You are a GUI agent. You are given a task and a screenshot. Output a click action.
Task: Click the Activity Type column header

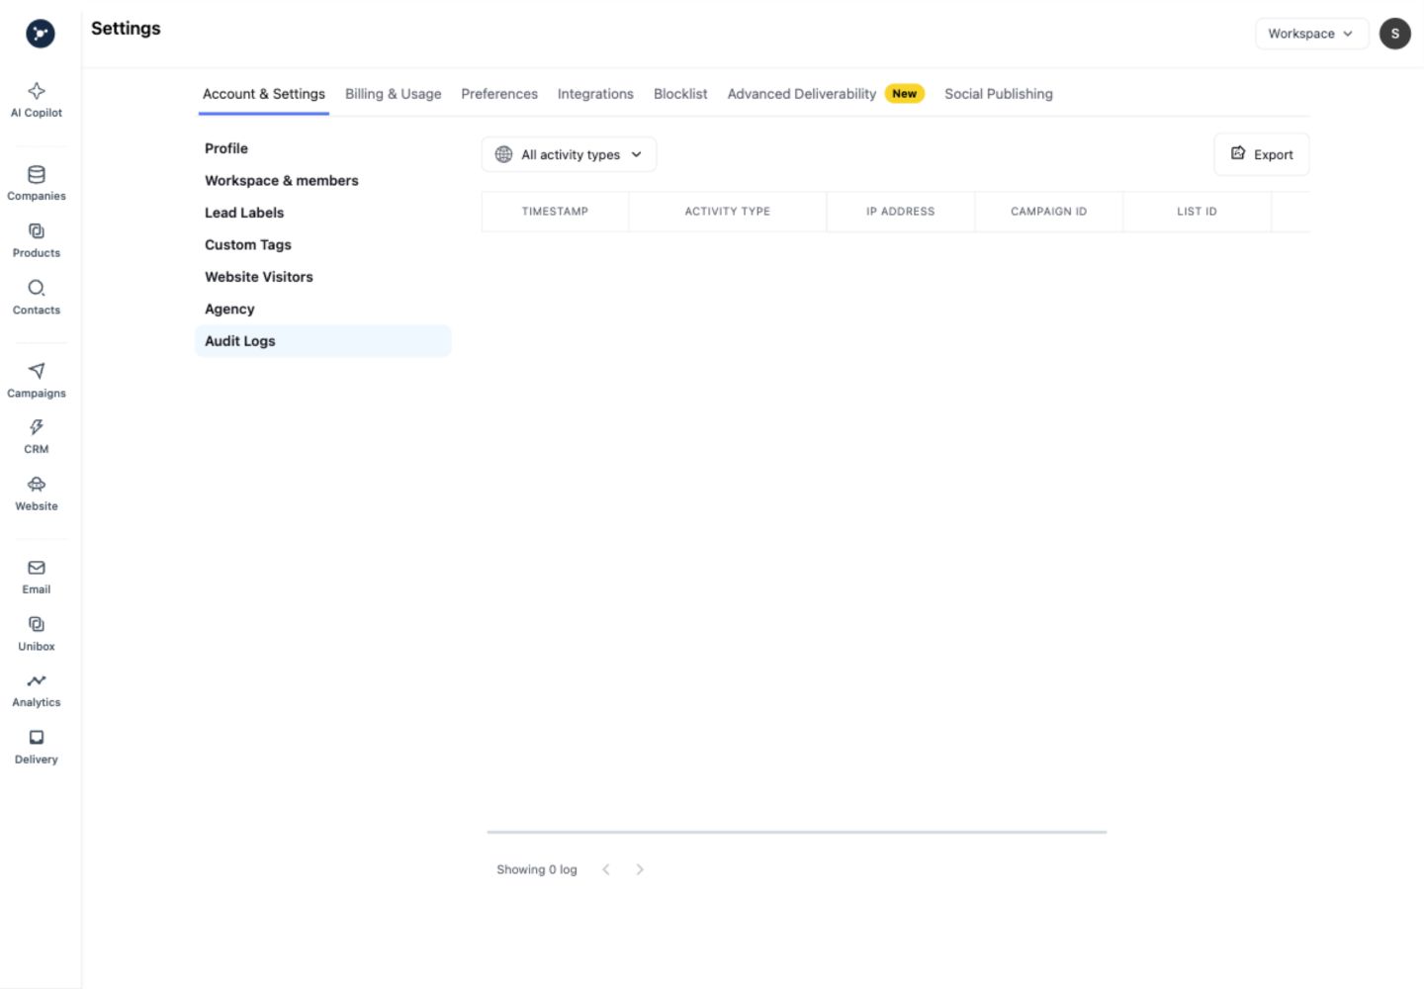(728, 212)
